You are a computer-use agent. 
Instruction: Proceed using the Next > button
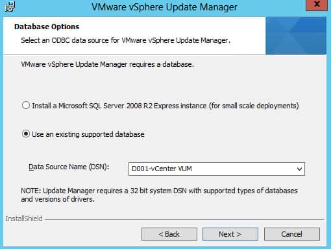click(x=230, y=234)
